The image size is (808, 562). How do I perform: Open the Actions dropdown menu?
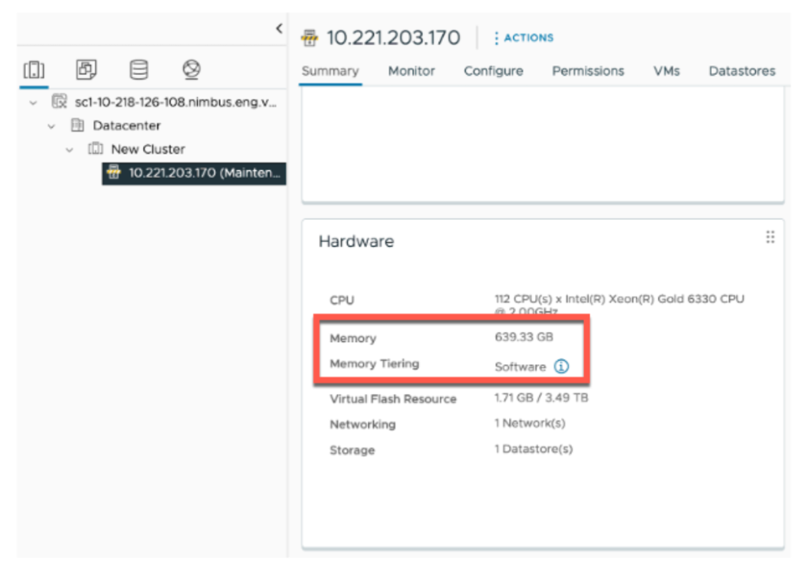524,38
